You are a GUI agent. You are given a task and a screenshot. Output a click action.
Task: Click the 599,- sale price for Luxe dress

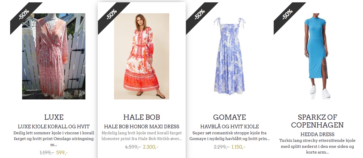62,153
